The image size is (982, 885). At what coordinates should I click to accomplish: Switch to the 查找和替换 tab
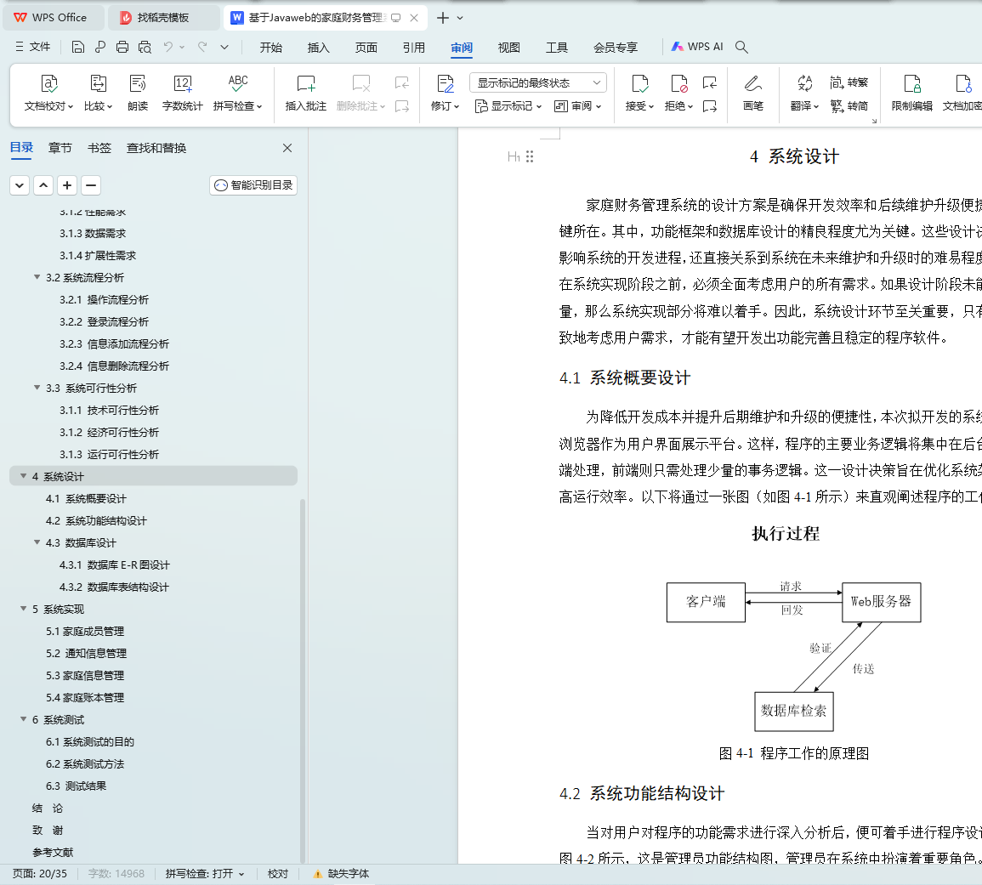(156, 148)
